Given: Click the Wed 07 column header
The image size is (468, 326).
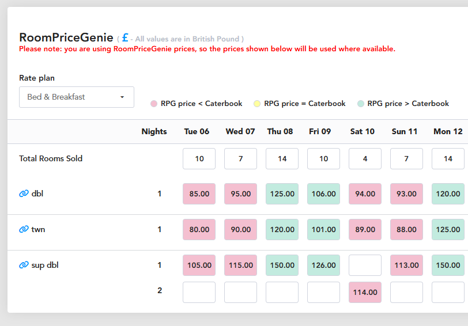Looking at the screenshot, I should pos(240,131).
